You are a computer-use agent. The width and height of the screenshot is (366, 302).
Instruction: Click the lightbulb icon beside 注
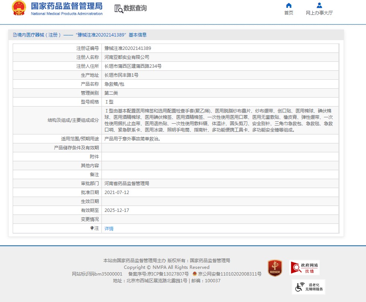(92, 228)
